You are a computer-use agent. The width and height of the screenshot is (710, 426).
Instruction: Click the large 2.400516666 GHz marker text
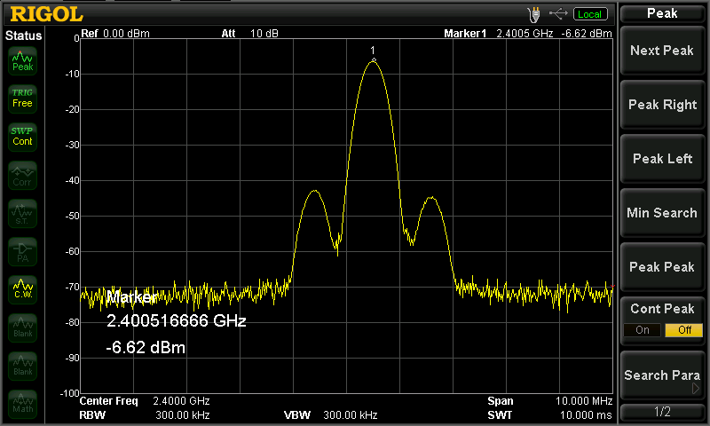[176, 321]
